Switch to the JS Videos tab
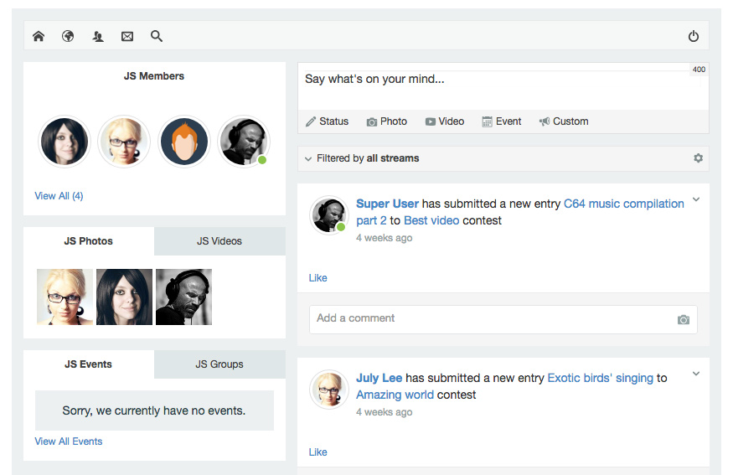This screenshot has height=475, width=733. (219, 241)
